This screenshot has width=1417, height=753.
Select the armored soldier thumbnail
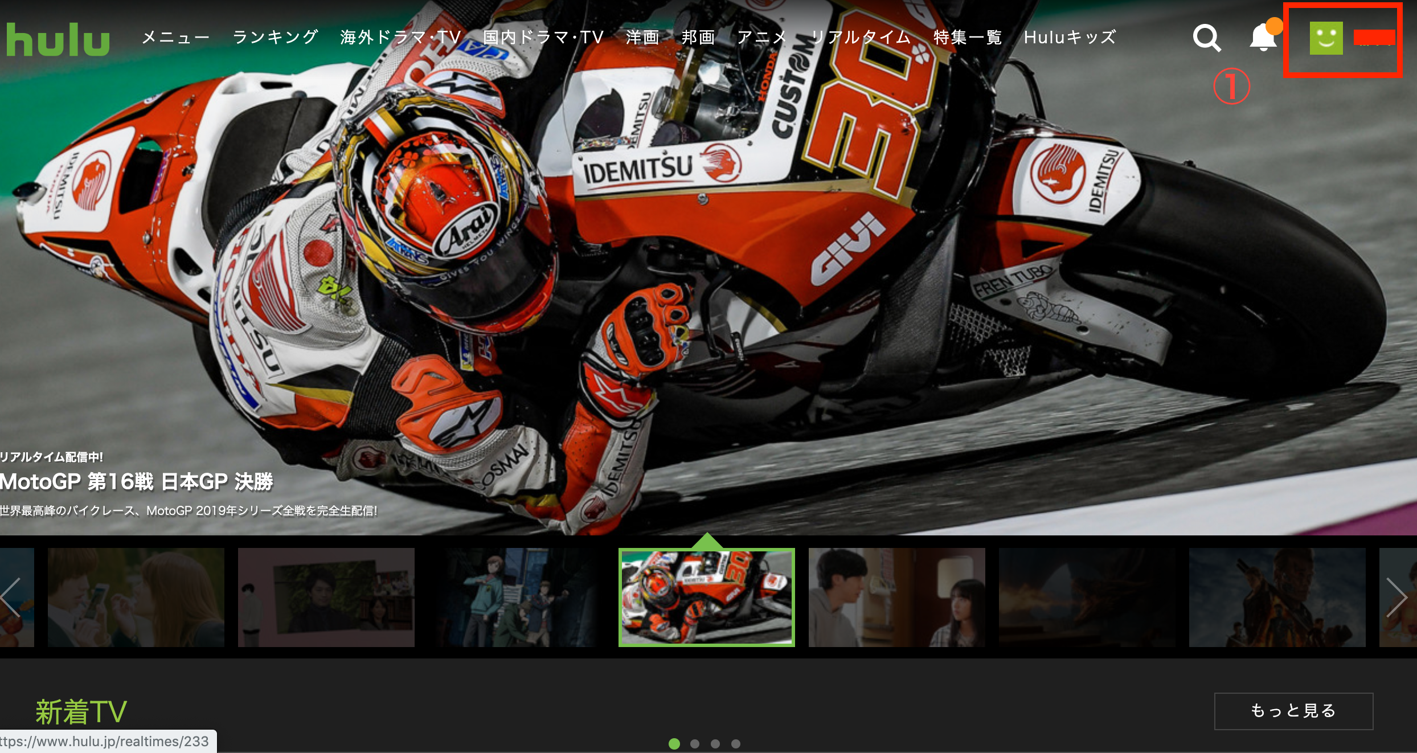pyautogui.click(x=1277, y=598)
